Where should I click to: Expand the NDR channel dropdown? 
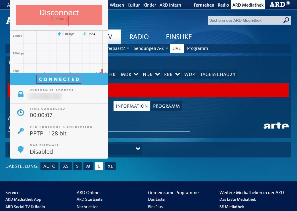[157, 74]
